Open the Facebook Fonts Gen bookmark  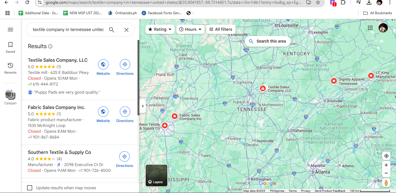point(162,13)
